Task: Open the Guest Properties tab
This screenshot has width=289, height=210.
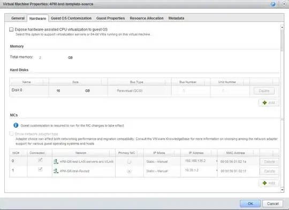Action: coord(111,18)
